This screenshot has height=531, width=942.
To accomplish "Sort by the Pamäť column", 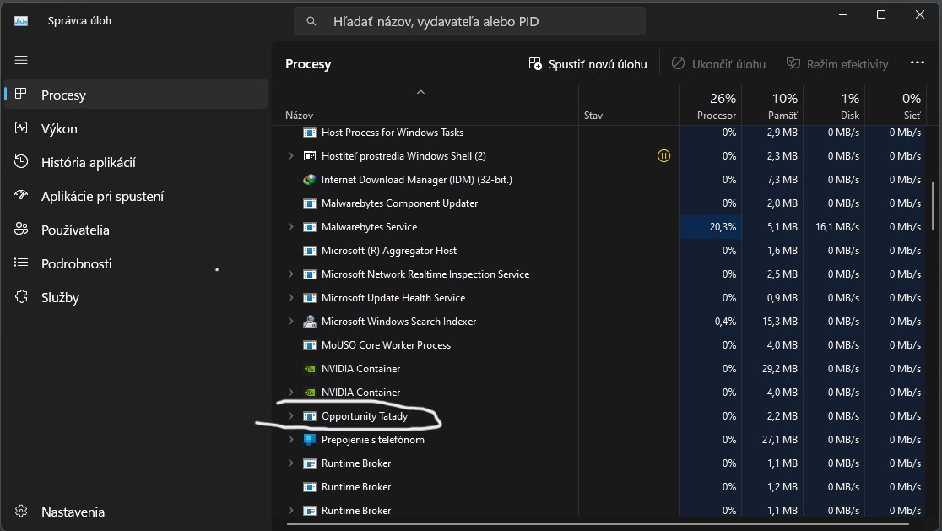I will (x=772, y=106).
